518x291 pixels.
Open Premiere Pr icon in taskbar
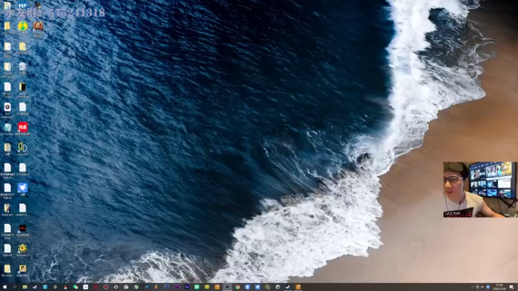point(177,287)
